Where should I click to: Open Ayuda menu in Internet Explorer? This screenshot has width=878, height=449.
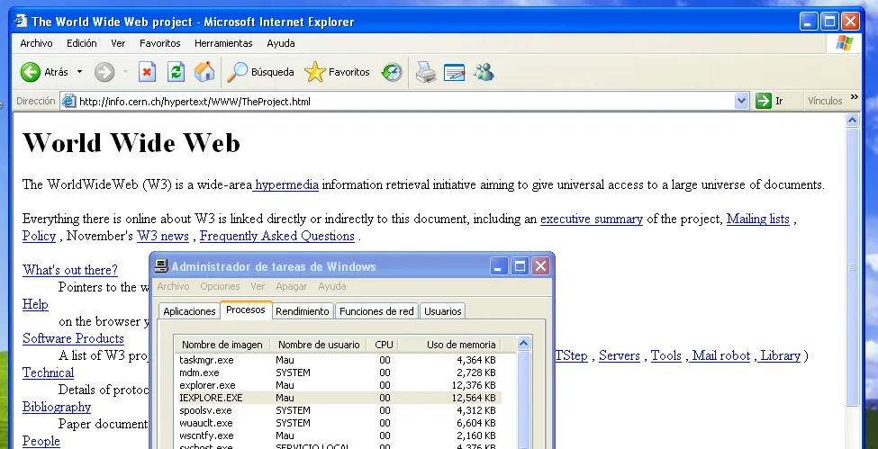point(281,43)
